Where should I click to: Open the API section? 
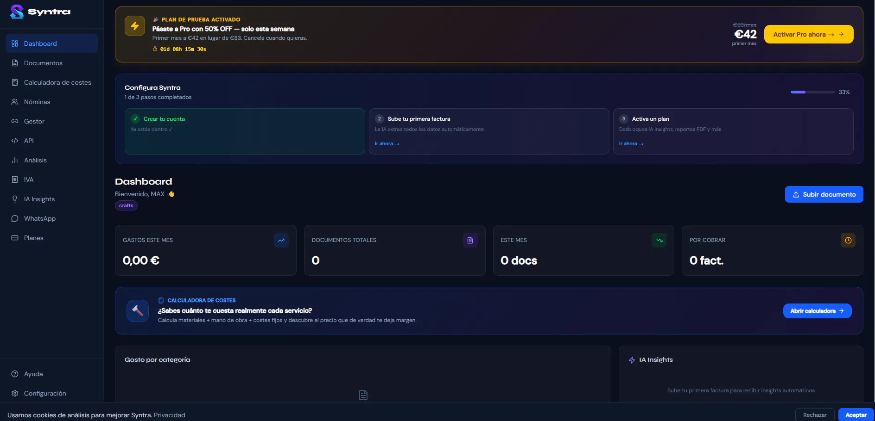[51, 141]
